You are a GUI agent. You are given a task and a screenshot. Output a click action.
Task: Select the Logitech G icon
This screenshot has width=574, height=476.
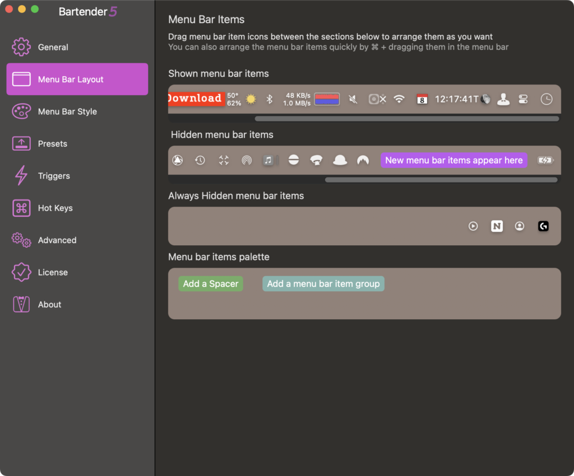543,226
